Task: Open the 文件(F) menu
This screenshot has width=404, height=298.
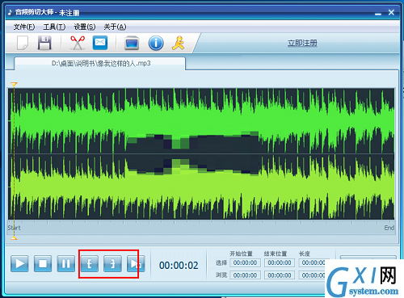Action: [x=24, y=27]
